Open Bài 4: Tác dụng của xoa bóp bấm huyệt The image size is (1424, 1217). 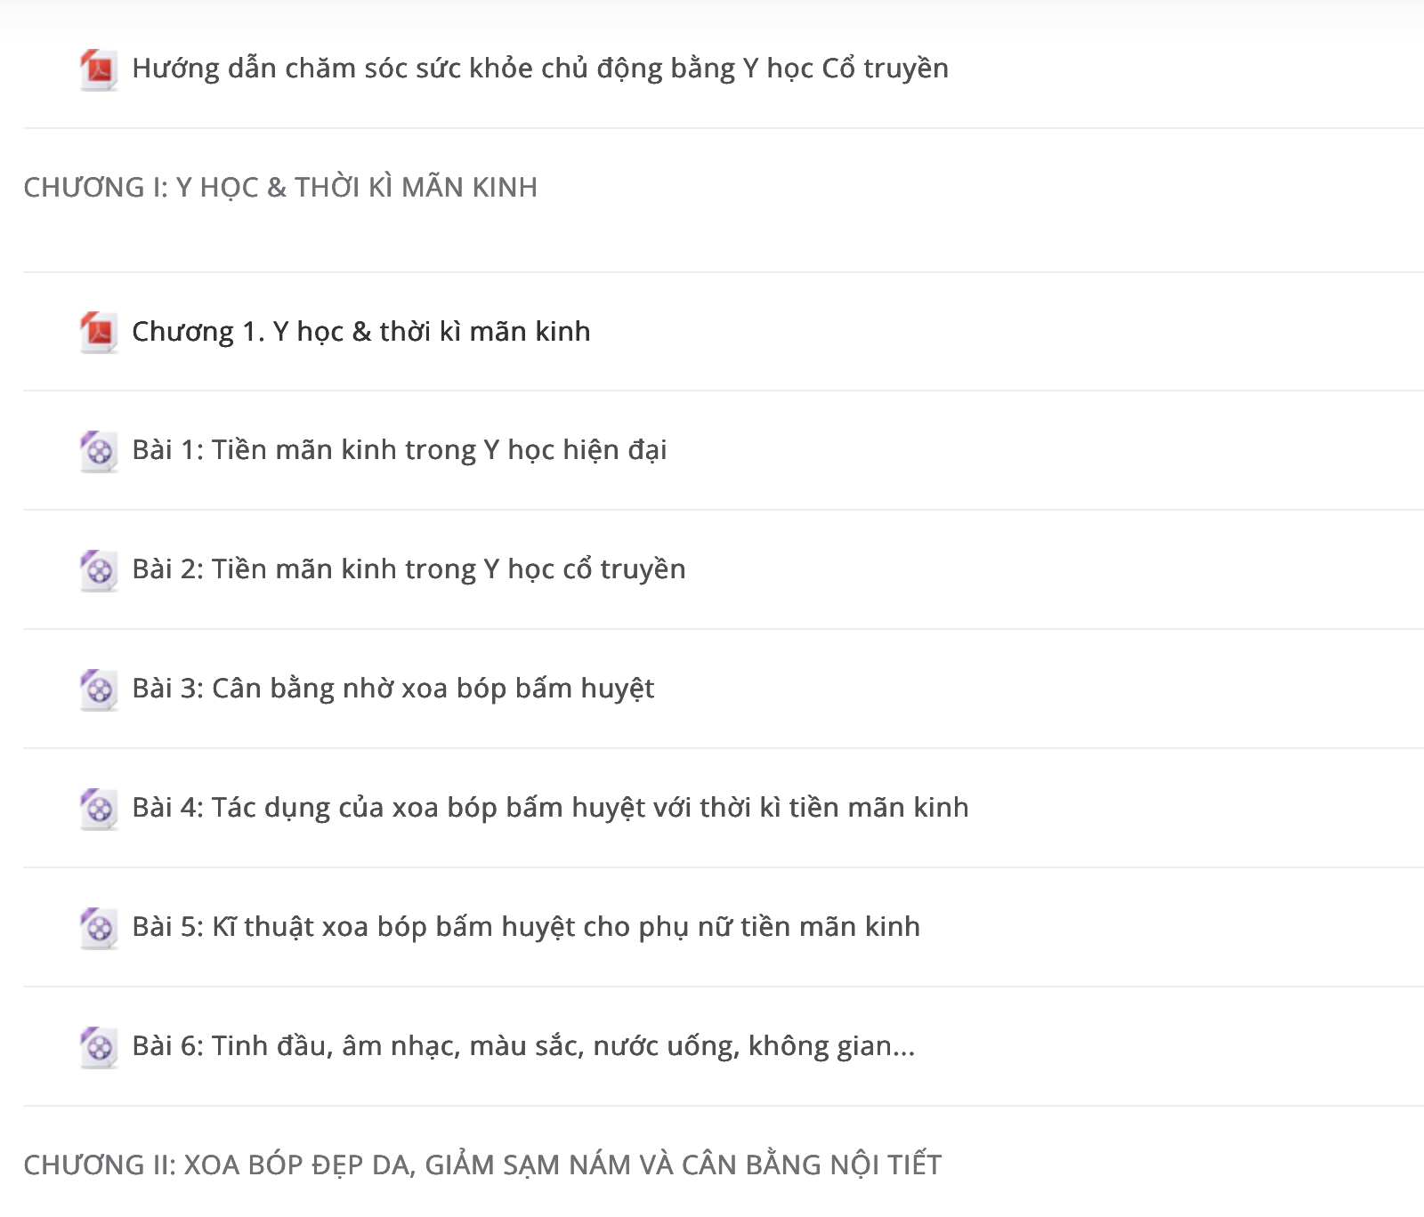coord(550,808)
